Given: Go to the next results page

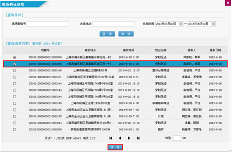Looking at the screenshot, I should pyautogui.click(x=129, y=138).
